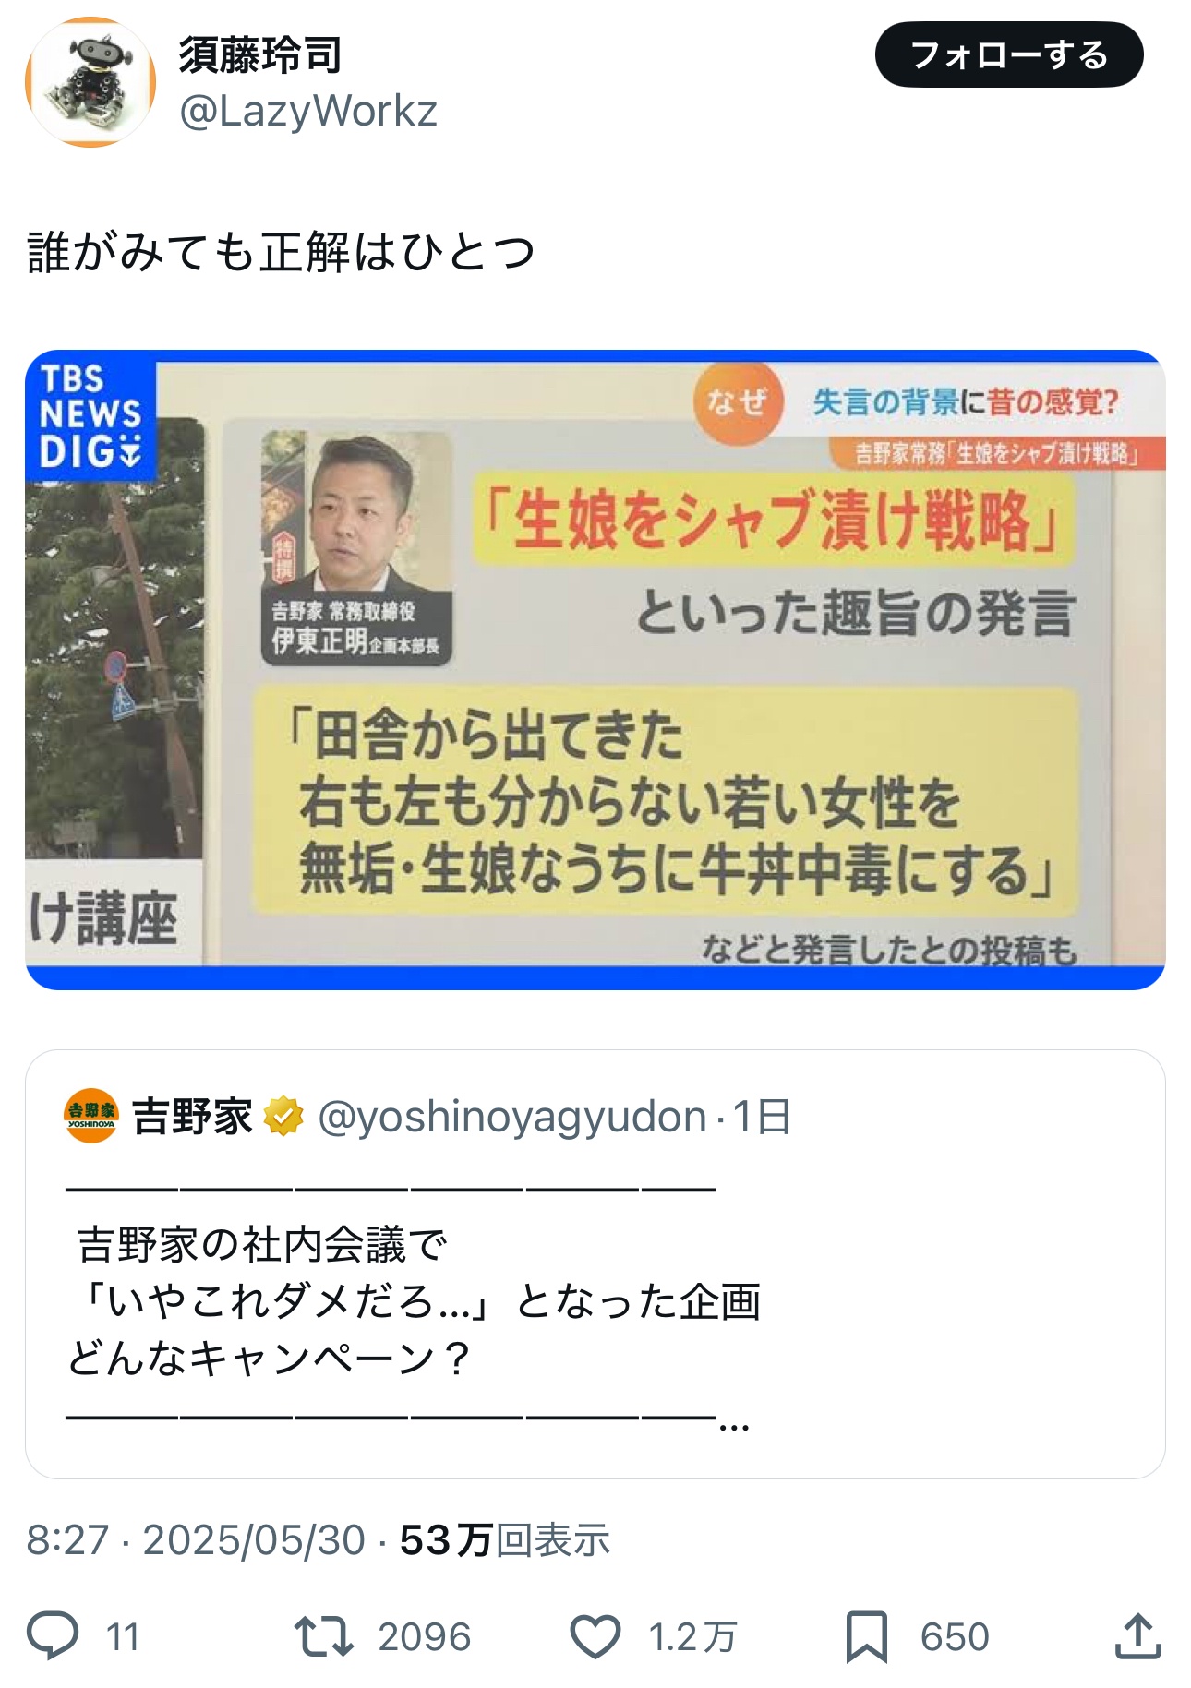
Task: Bookmark the post with bookmark icon
Action: click(x=866, y=1636)
